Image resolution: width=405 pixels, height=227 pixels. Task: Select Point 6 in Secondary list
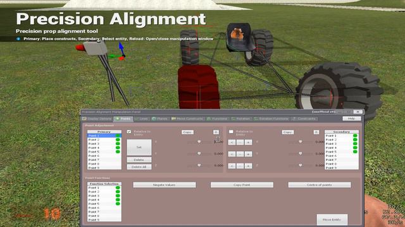tap(342, 156)
